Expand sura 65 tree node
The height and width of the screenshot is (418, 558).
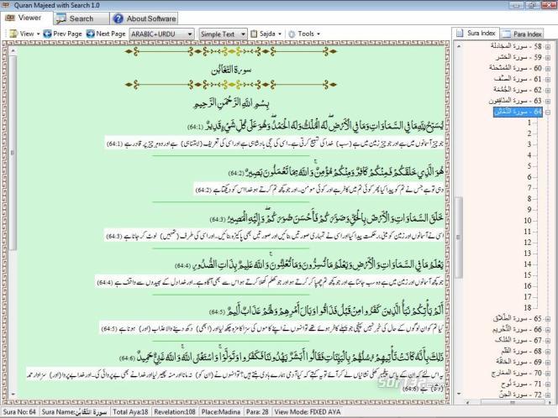click(548, 319)
